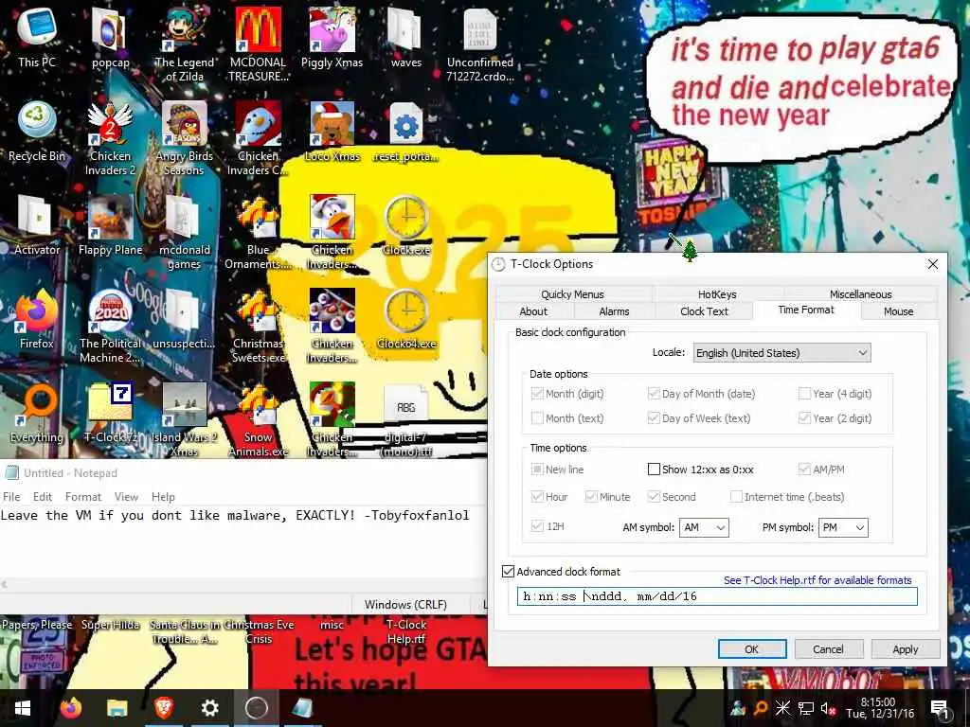Select the Unconfirmed 712272.crdownload file
This screenshot has height=727, width=970.
pyautogui.click(x=480, y=44)
